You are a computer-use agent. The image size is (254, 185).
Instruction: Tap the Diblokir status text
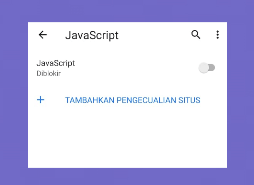[x=48, y=74]
